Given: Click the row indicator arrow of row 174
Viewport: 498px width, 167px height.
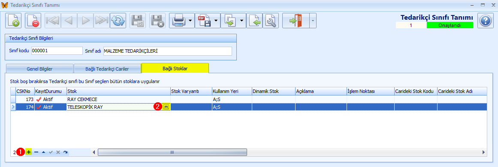Looking at the screenshot, I should 13,107.
